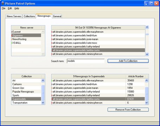Select NewsHosting news server
Viewport: 160px width, 126px height.
click(26, 39)
